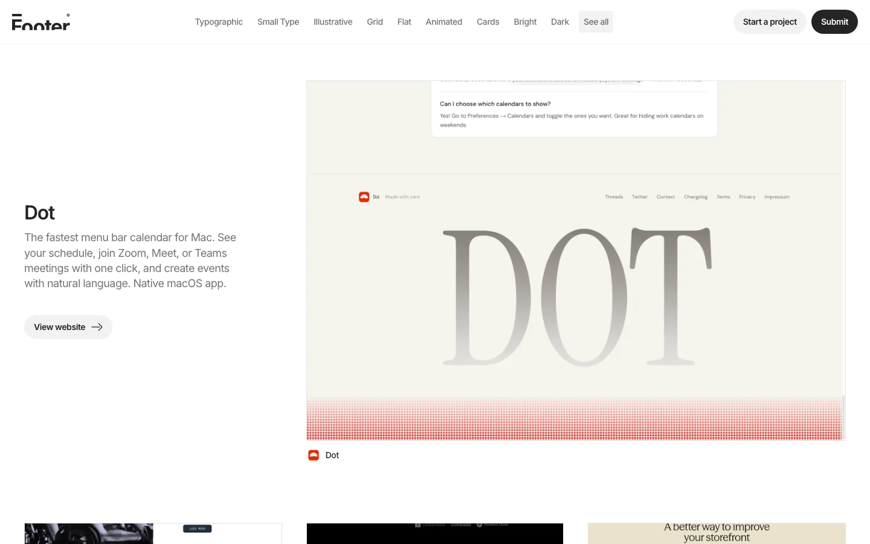Viewport: 870px width, 544px height.
Task: Open the 'A better way to improve' card
Action: click(x=717, y=534)
